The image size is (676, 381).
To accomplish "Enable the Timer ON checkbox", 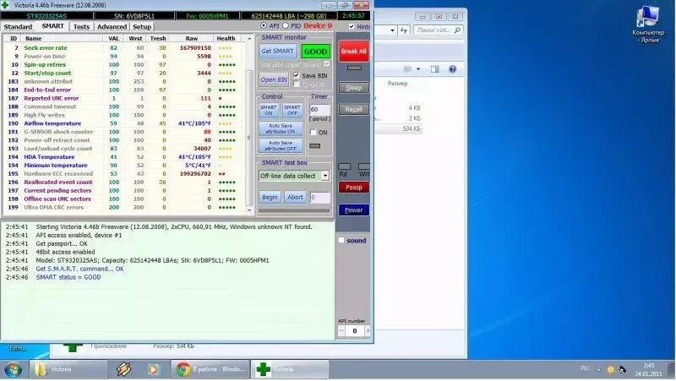I will (313, 133).
